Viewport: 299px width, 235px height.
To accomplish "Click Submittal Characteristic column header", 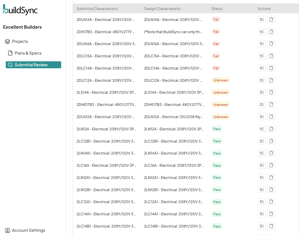I will coord(97,8).
